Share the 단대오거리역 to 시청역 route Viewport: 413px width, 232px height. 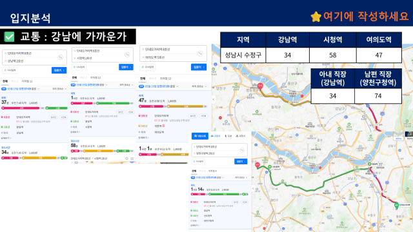(x=132, y=159)
